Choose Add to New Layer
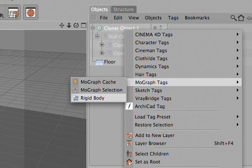Viewport: 252px width, 168px height. (x=183, y=135)
